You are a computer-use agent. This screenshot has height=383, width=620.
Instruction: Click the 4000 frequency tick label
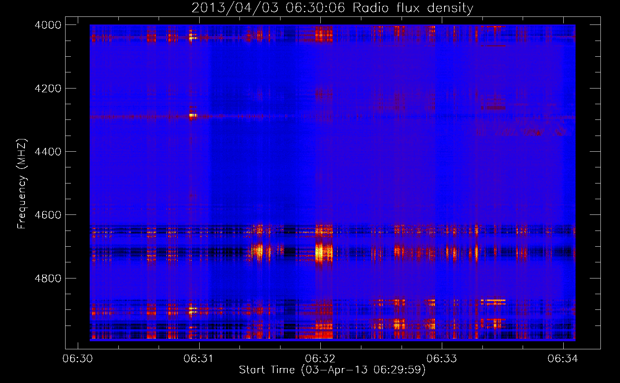48,25
